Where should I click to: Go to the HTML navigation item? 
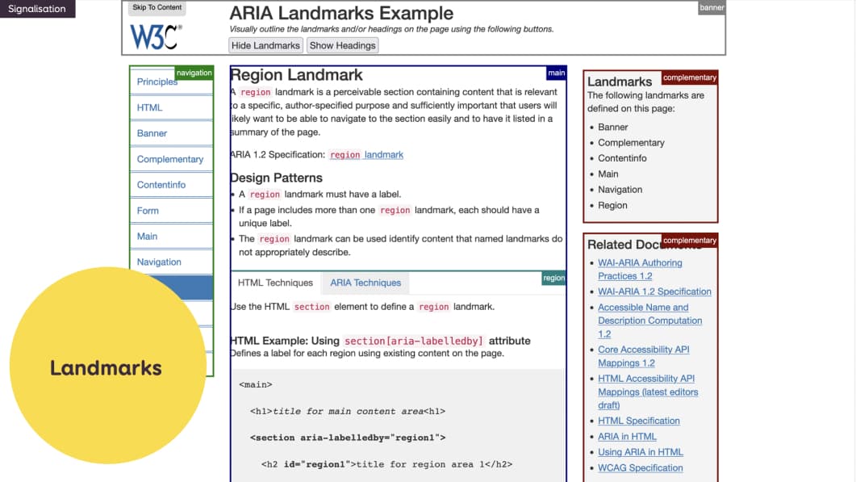[149, 107]
